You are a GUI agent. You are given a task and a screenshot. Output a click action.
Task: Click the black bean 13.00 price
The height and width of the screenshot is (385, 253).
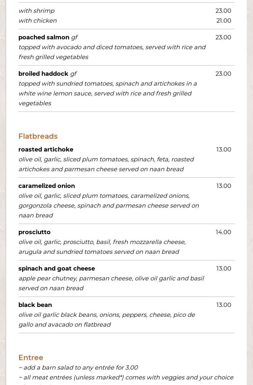pyautogui.click(x=224, y=305)
